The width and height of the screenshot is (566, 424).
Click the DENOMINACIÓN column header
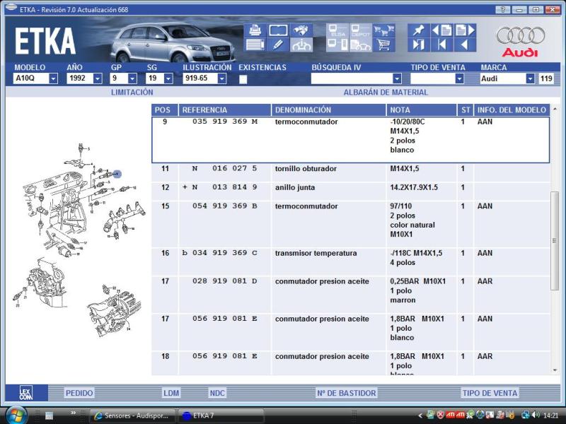pos(328,110)
